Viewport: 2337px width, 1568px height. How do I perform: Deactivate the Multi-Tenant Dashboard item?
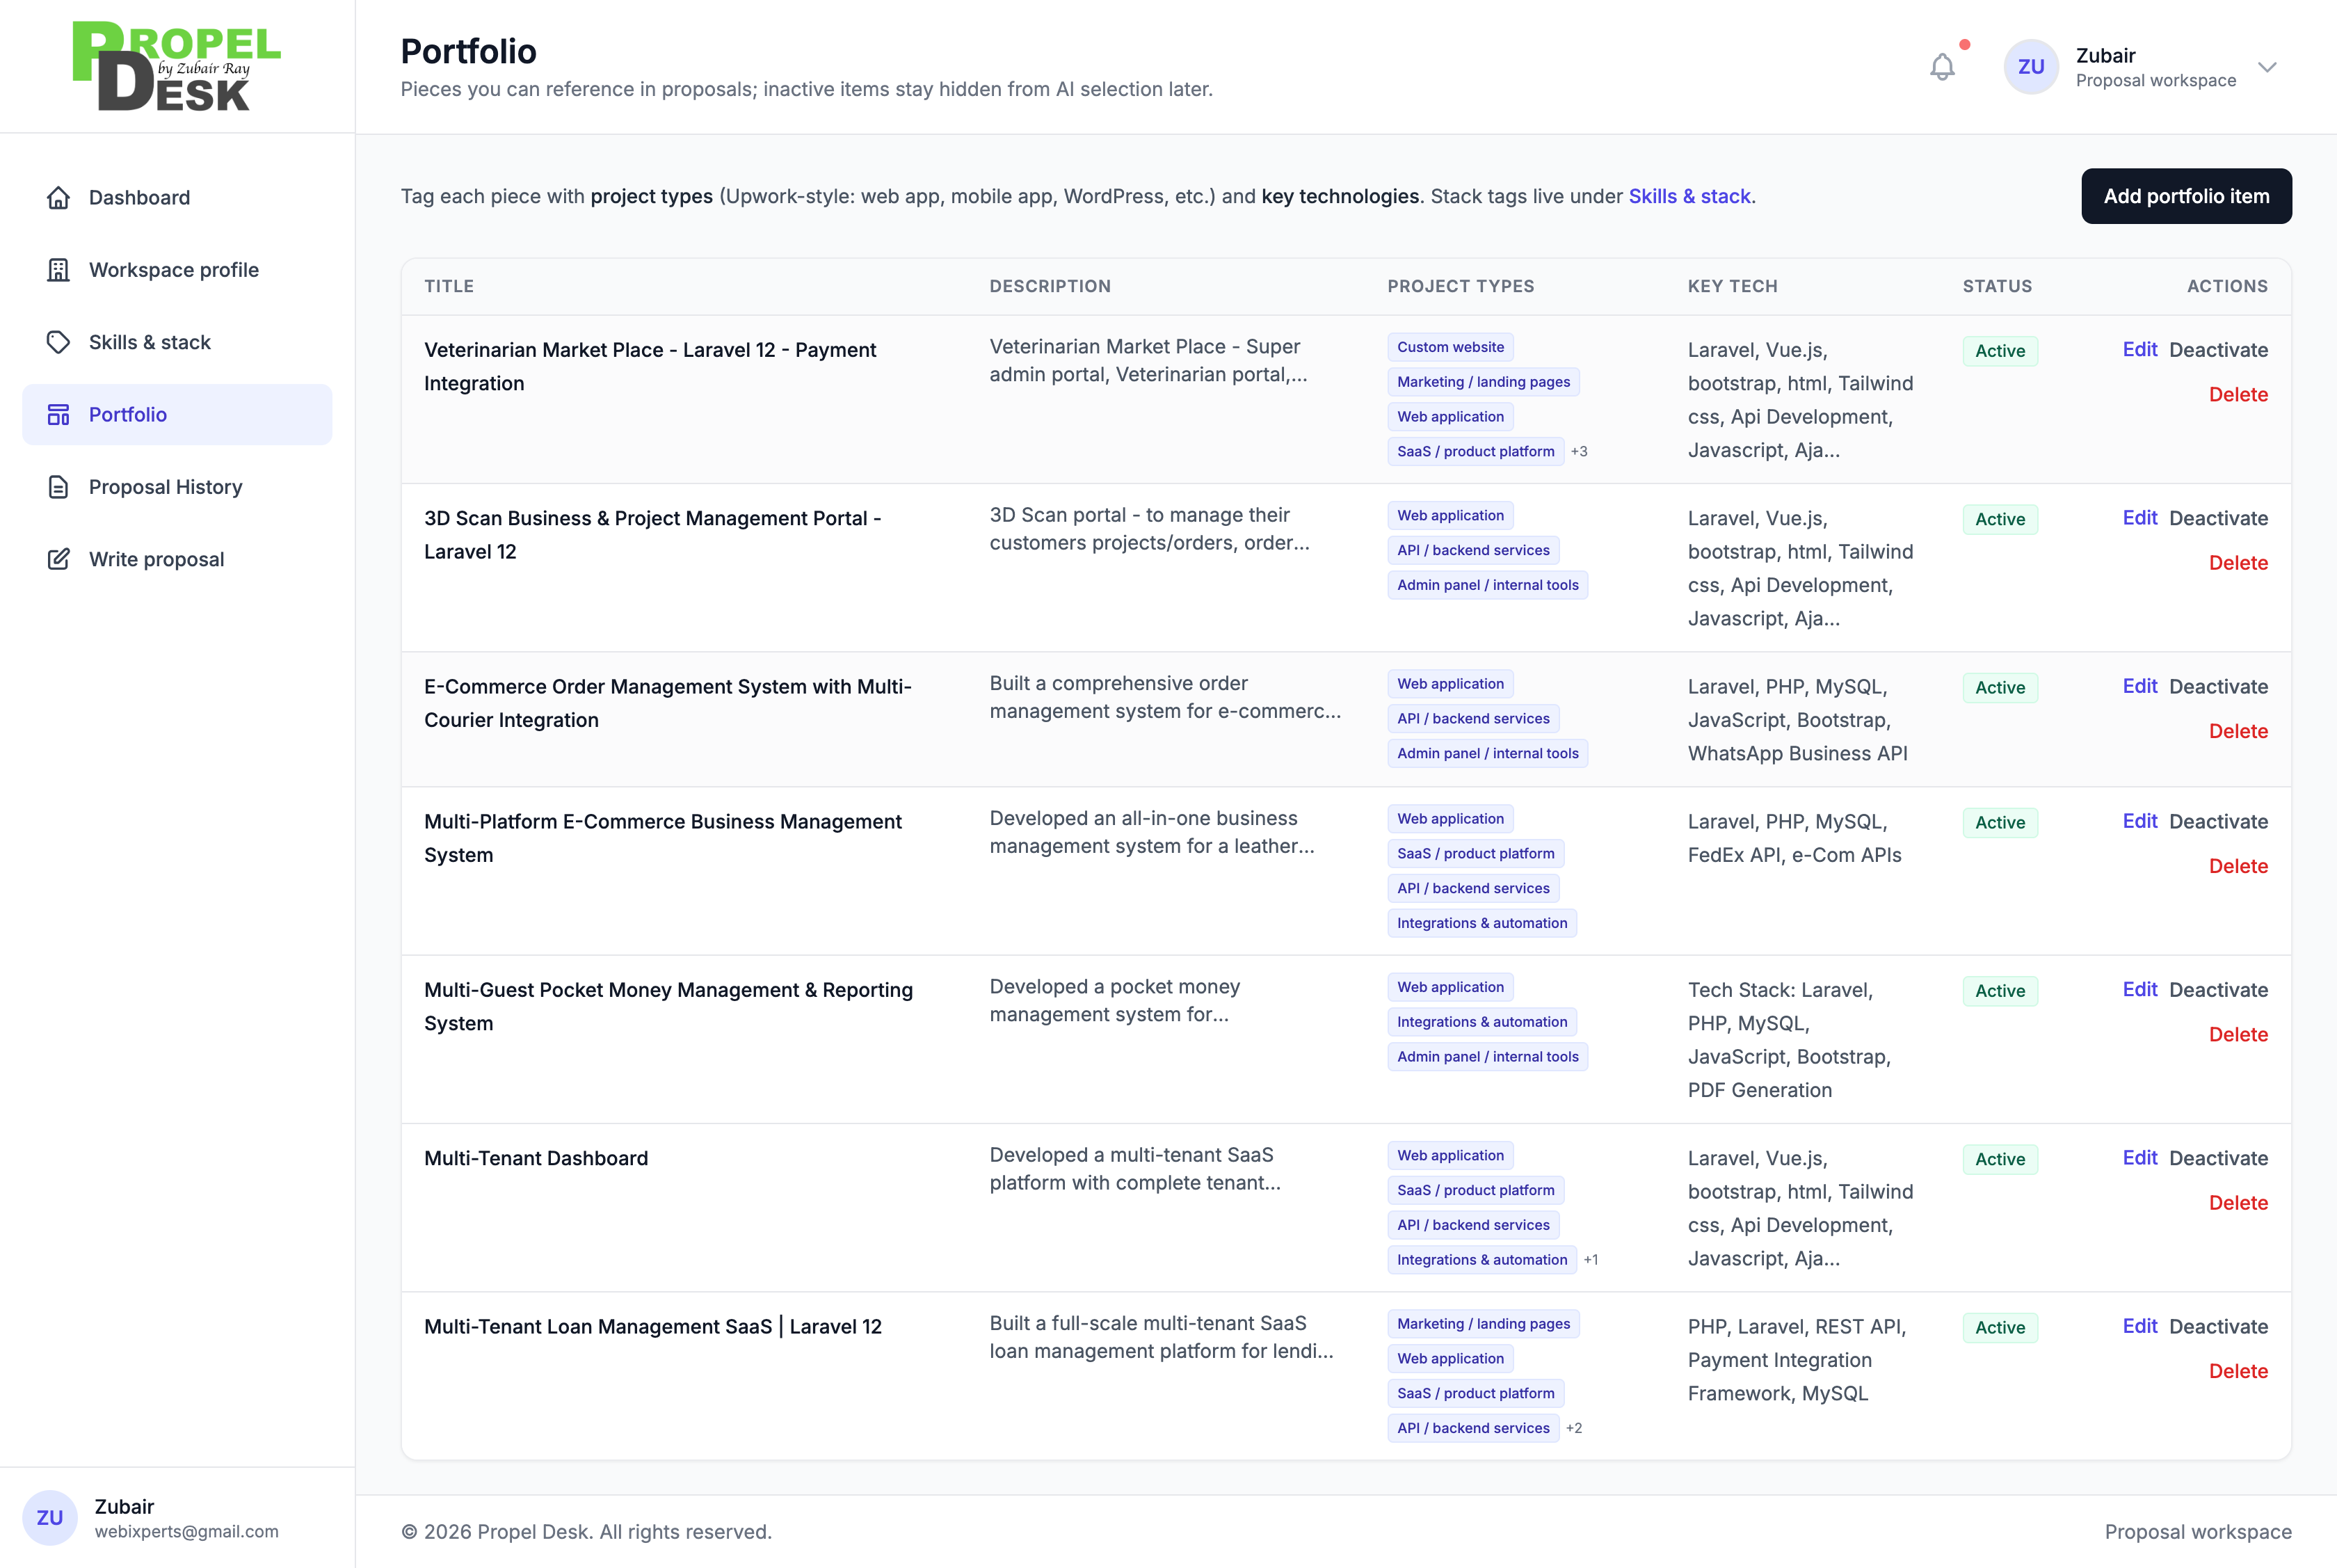tap(2218, 1158)
